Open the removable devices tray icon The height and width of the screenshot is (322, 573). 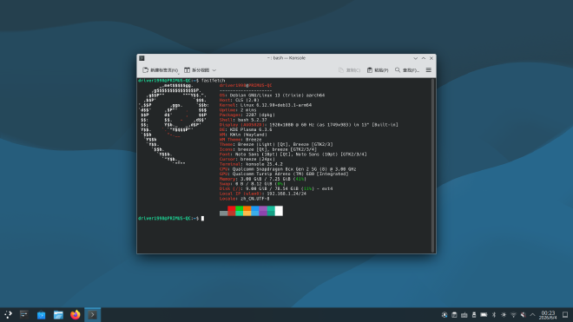(474, 315)
